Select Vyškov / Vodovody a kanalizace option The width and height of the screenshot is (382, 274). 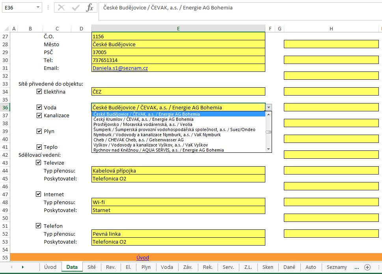tap(179, 145)
